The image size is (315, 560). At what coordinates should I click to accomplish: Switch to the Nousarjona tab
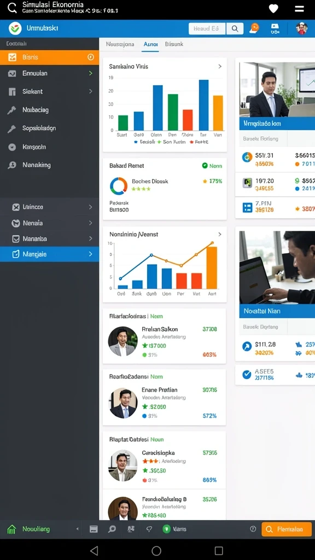coord(120,44)
